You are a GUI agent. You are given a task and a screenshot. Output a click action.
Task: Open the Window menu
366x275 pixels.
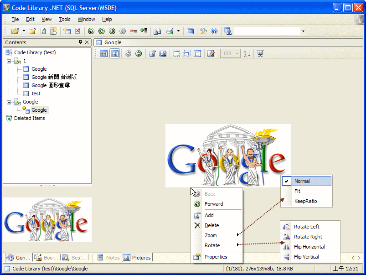pos(86,19)
